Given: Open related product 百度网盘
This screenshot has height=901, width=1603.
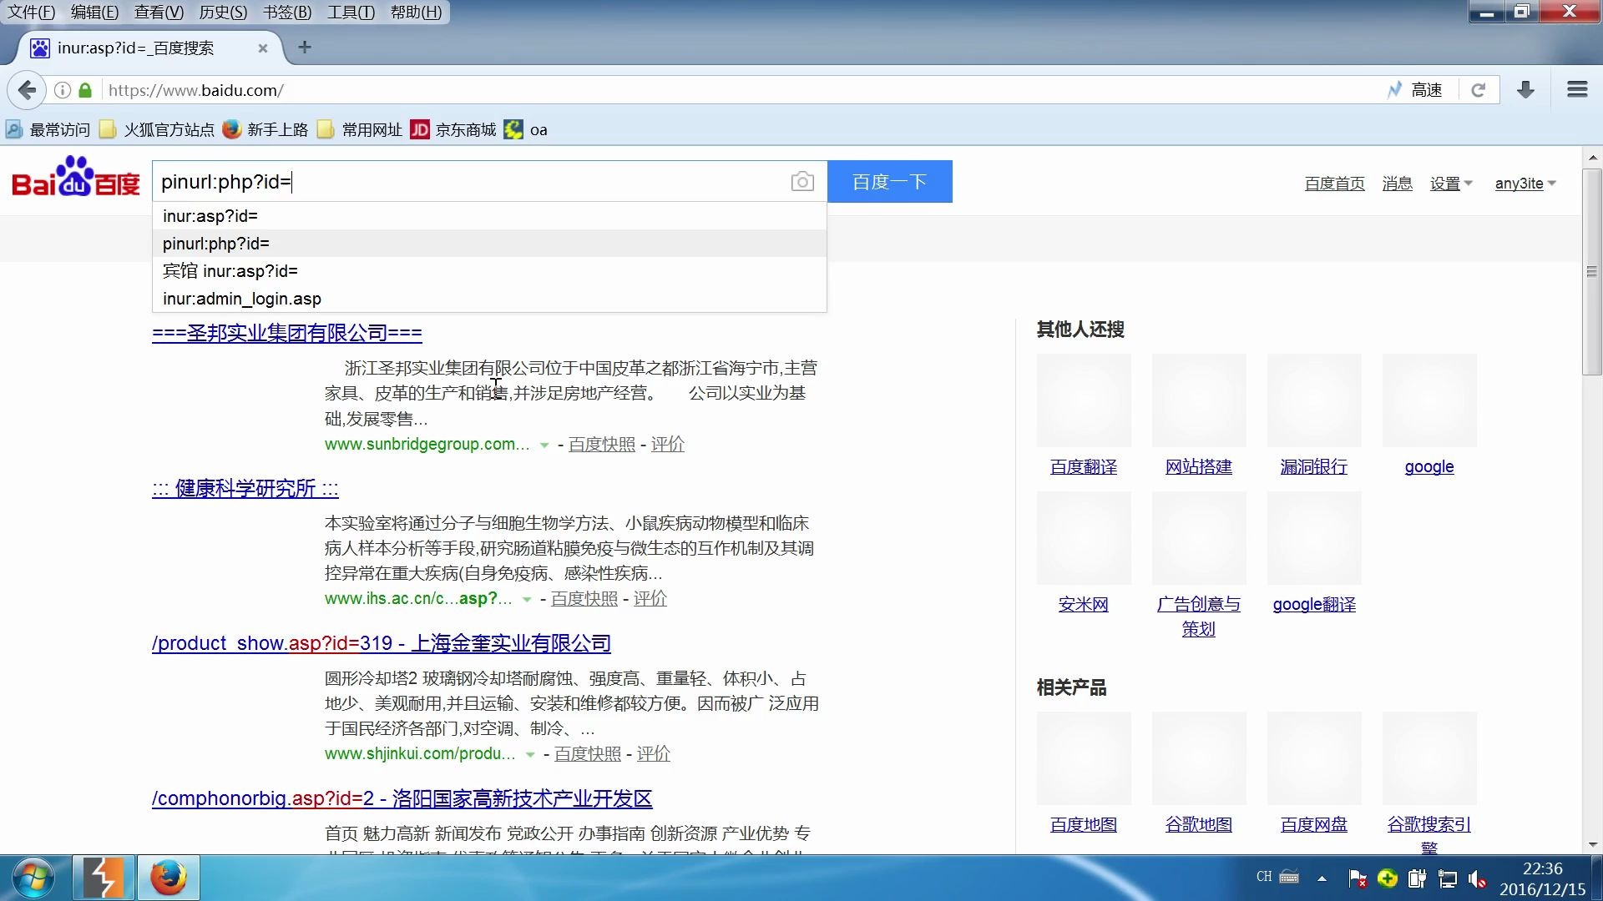Looking at the screenshot, I should (1314, 825).
